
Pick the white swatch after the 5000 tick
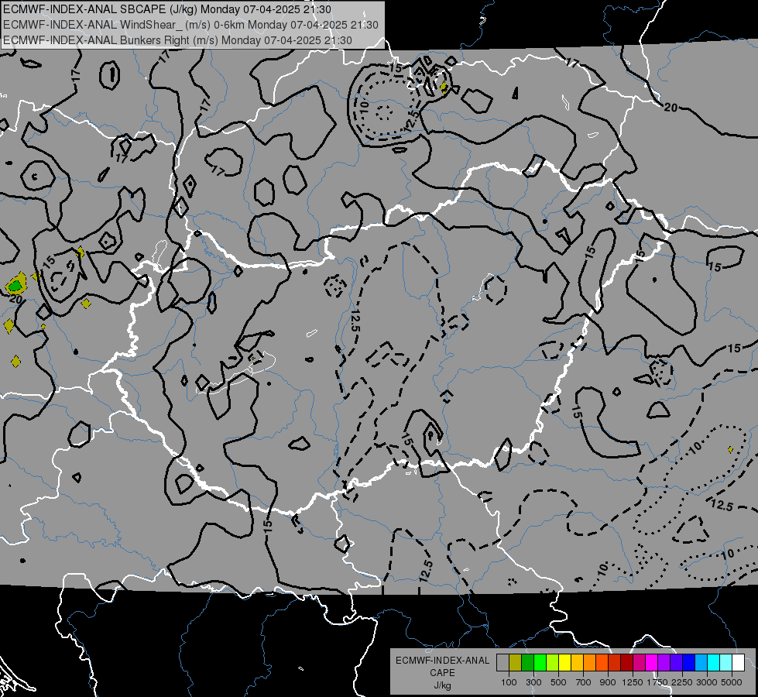pyautogui.click(x=739, y=663)
